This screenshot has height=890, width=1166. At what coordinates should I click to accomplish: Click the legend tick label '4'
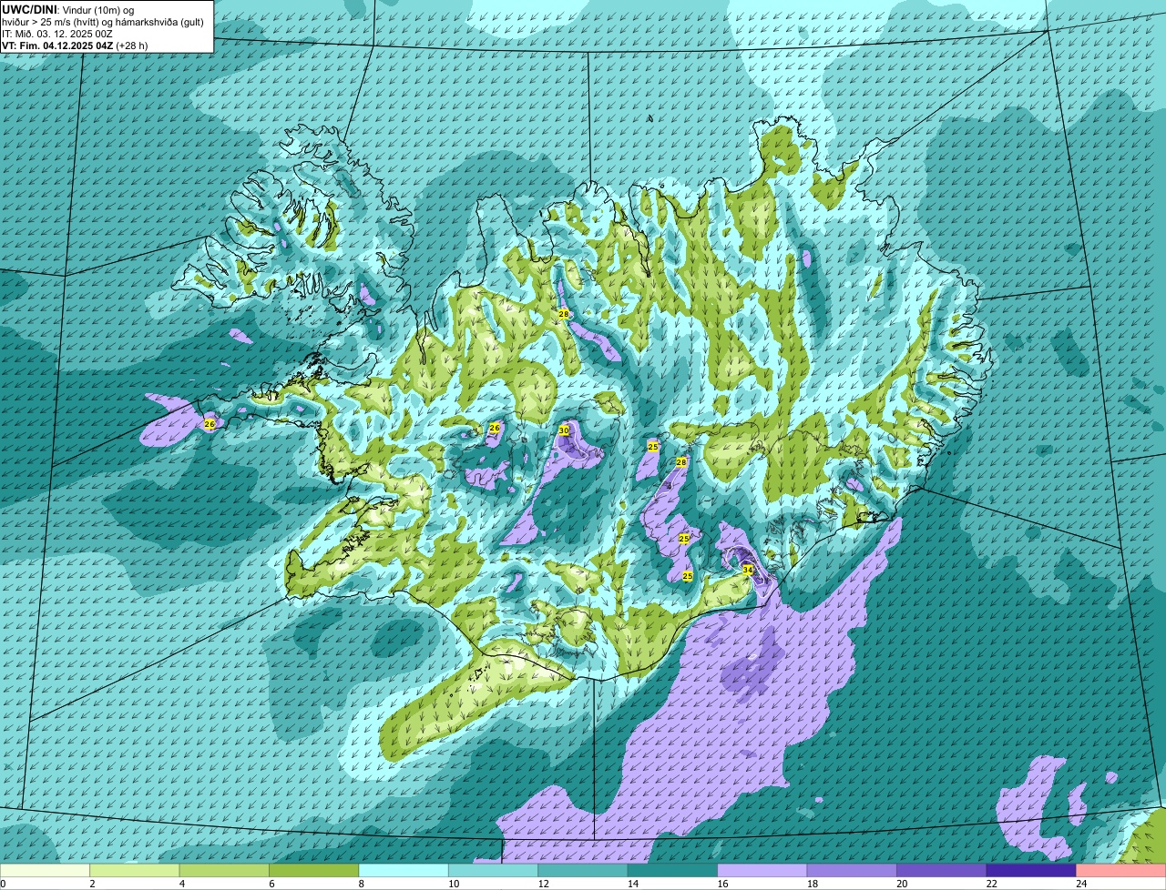point(181,884)
